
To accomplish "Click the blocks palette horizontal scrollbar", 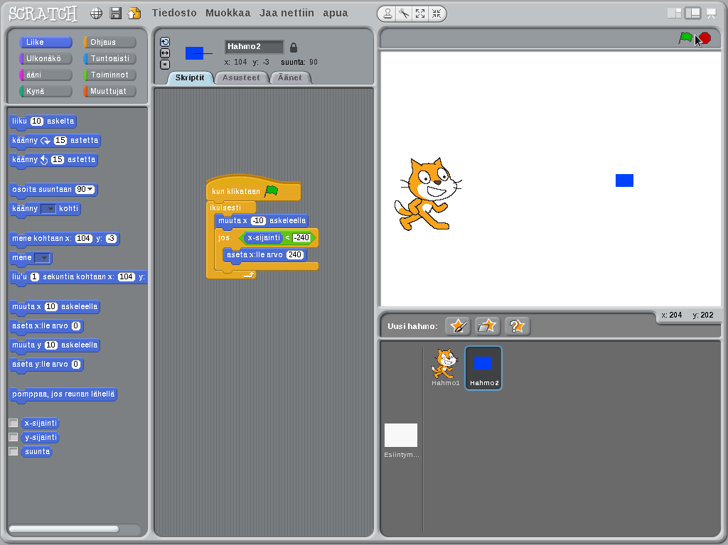I will pos(64,529).
